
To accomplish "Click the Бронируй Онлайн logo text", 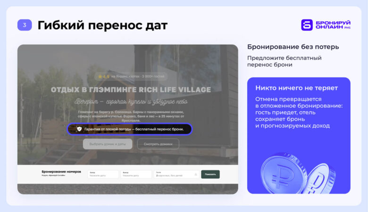I will [333, 25].
